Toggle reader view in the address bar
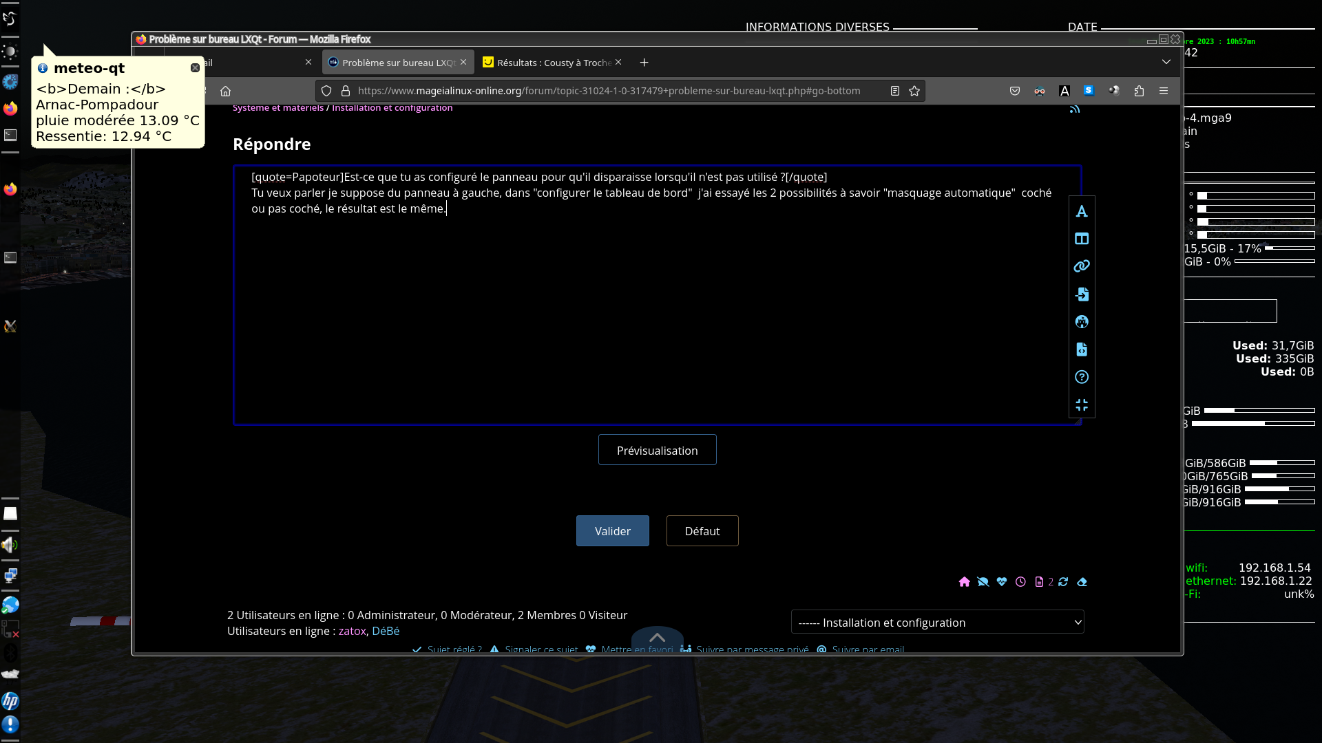Screen dimensions: 1322x743 click(x=895, y=91)
